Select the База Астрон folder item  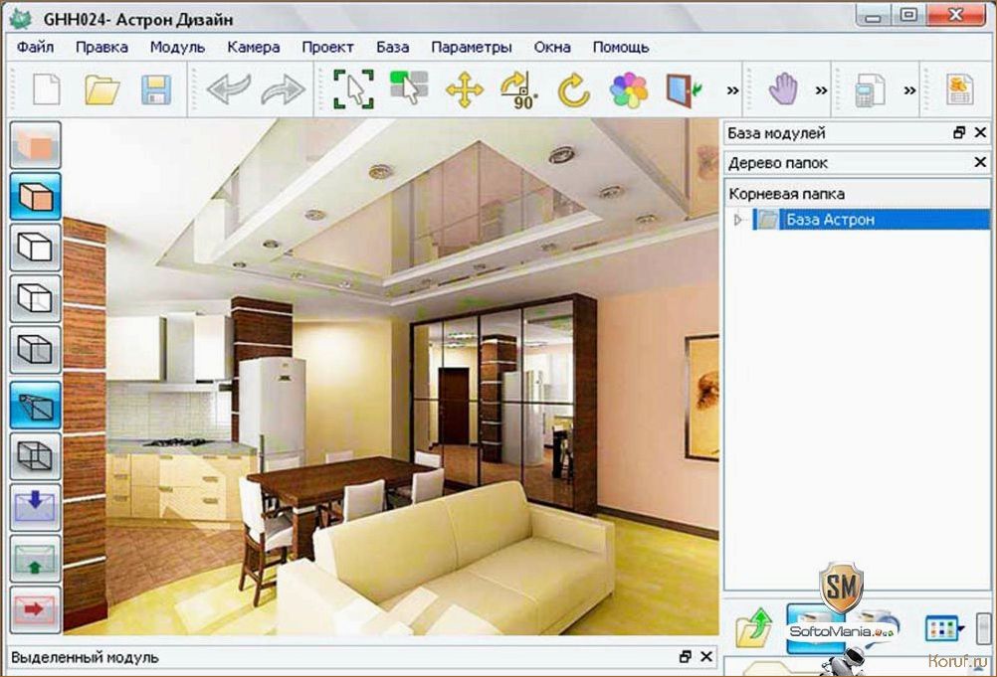pyautogui.click(x=829, y=220)
